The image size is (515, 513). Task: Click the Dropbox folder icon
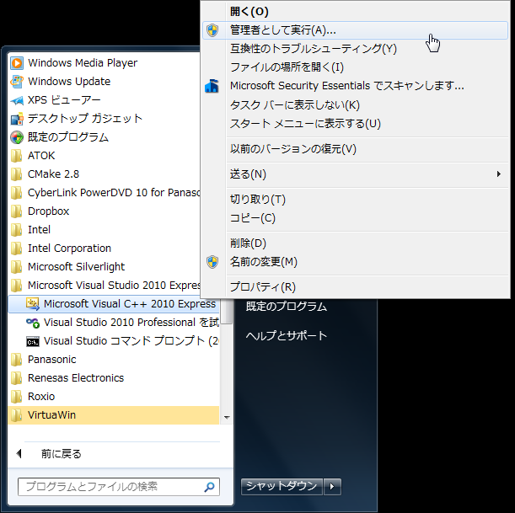16,211
